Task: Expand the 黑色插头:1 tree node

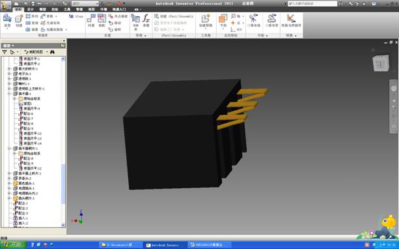Action: pyautogui.click(x=9, y=184)
